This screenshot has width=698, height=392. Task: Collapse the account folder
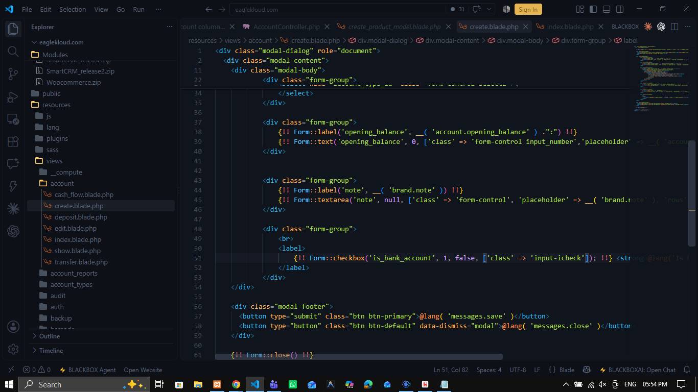click(62, 183)
